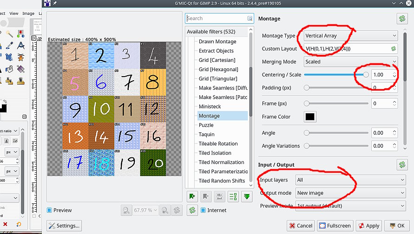Open the Montage Type dropdown

coord(351,36)
